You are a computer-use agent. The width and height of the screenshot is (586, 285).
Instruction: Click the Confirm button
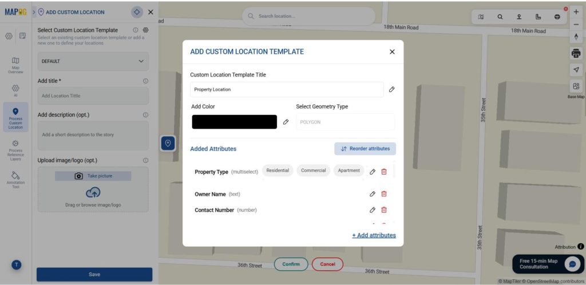pos(291,264)
